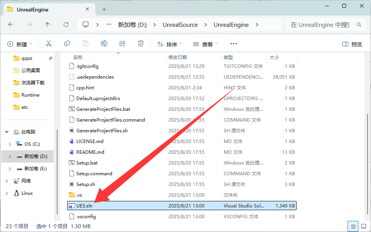This screenshot has width=371, height=232.
Task: Sort by the Name column header
Action: coord(78,57)
